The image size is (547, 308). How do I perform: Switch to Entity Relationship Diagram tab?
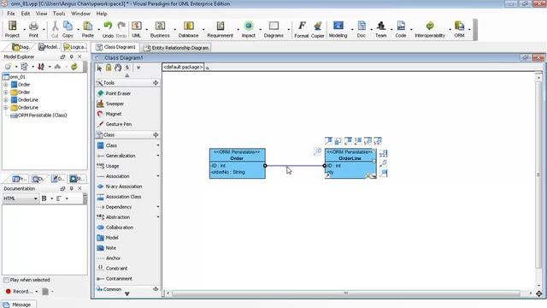(176, 48)
